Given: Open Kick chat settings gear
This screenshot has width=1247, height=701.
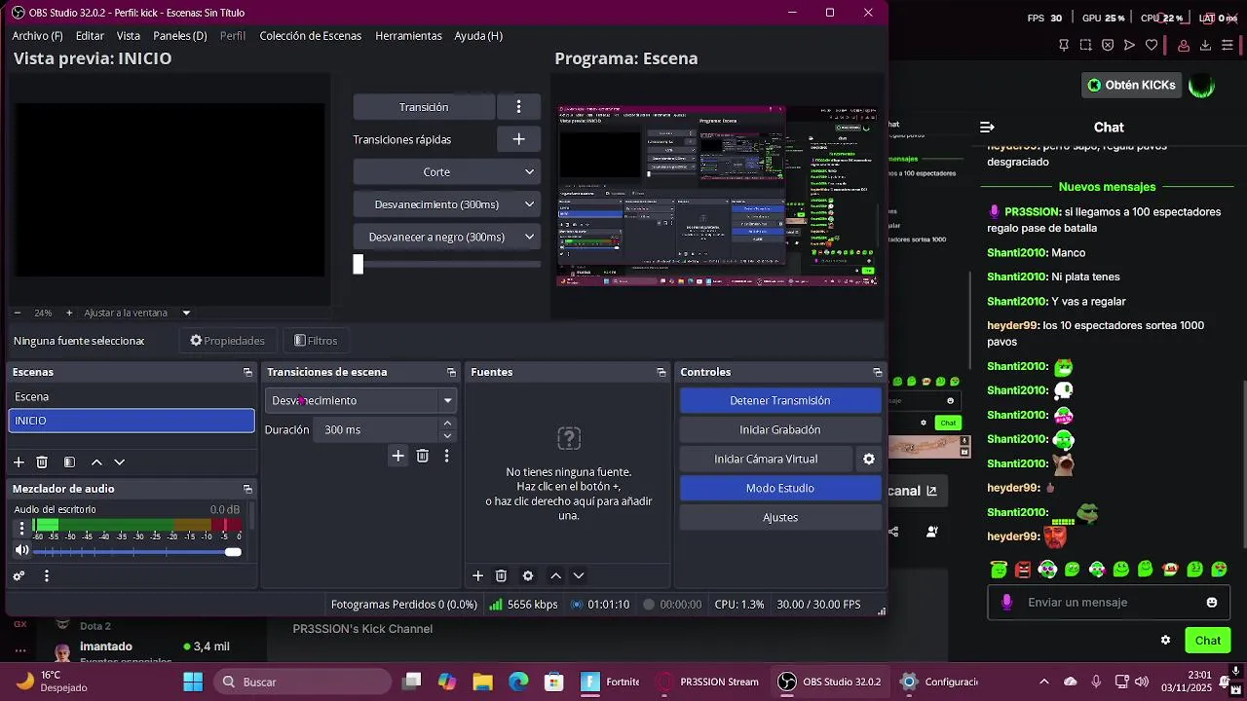Looking at the screenshot, I should coord(1165,640).
